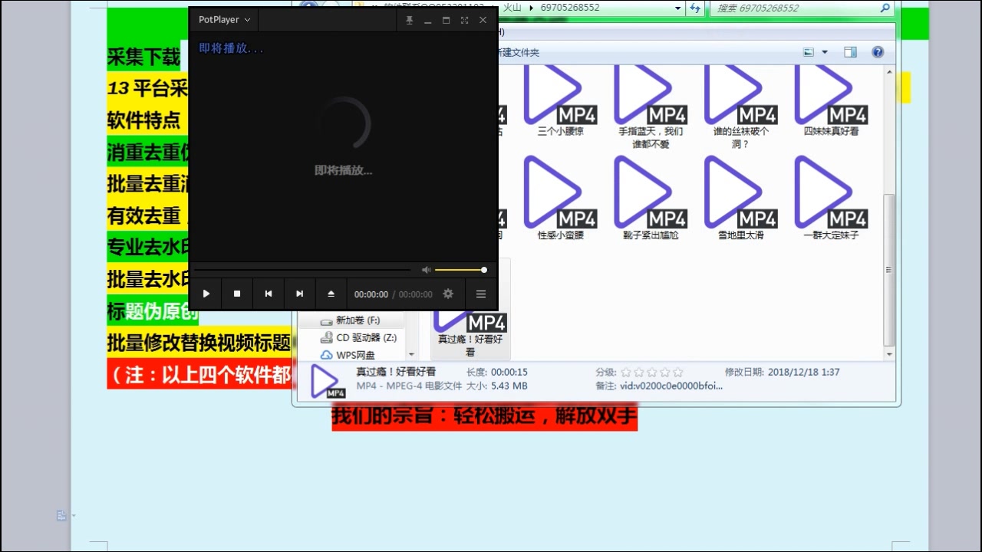Click the MP4 file icon in details pane
Screen dimensions: 982x552
[x=326, y=382]
